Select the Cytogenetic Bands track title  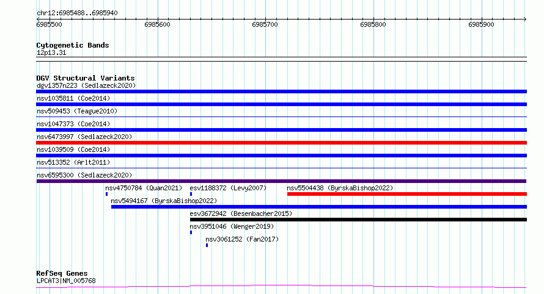pos(73,45)
